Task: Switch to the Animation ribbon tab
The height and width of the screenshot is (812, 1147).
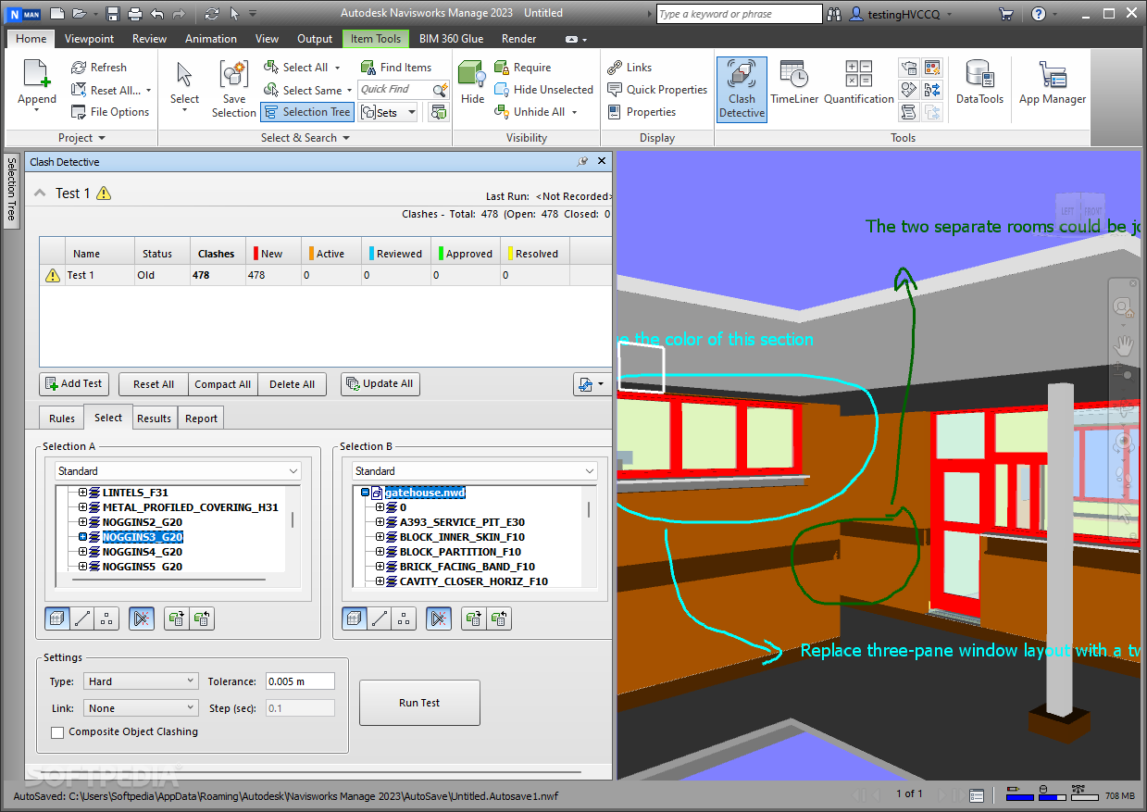Action: 210,39
